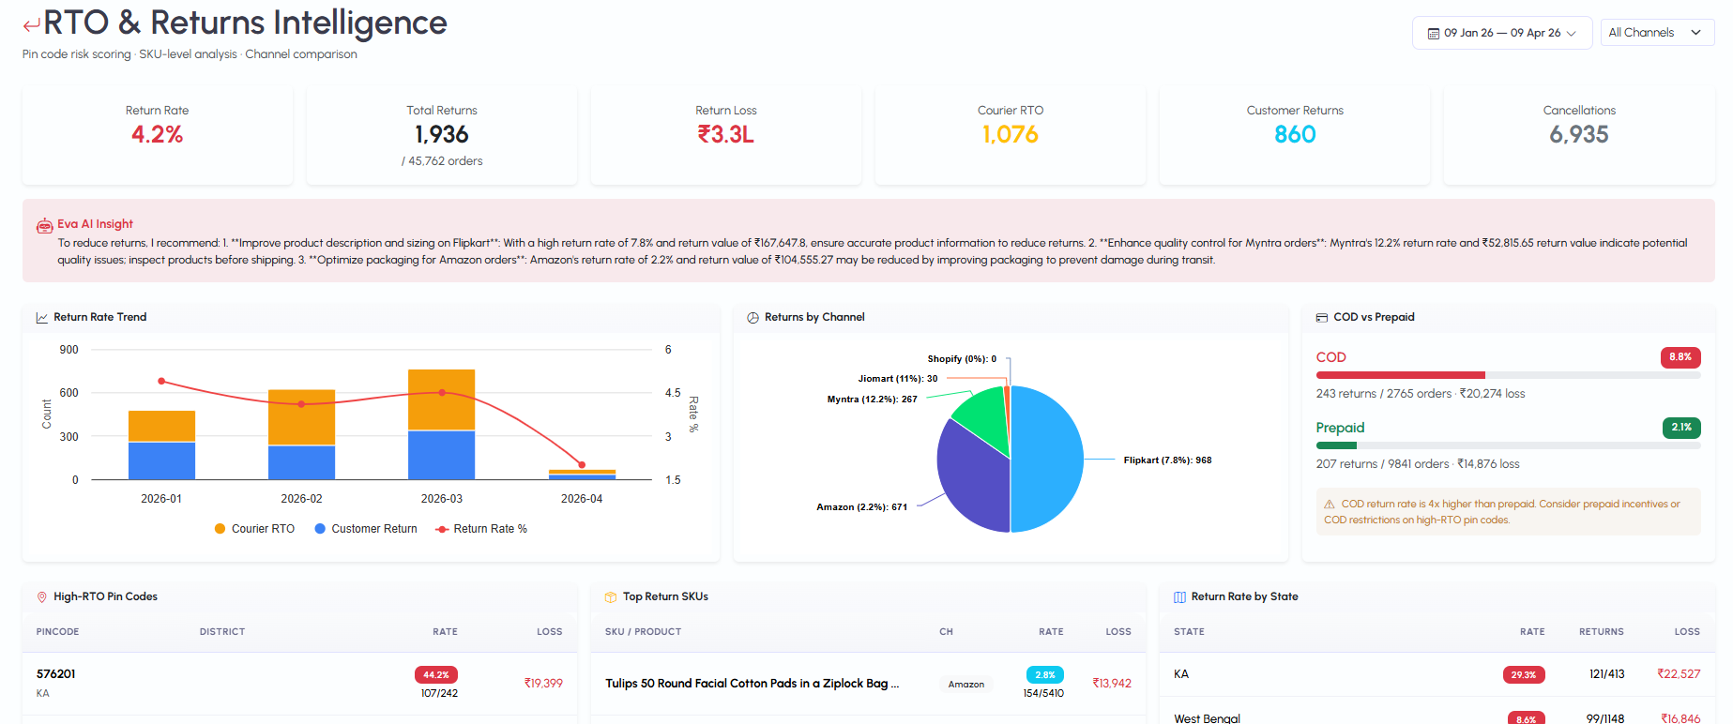The height and width of the screenshot is (724, 1733).
Task: Click the warning triangle icon in COD note
Action: (1330, 505)
